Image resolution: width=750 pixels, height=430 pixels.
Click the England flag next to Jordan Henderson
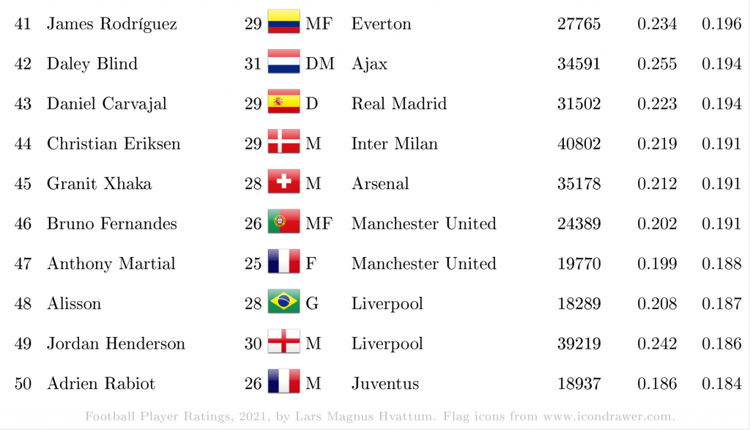point(283,341)
